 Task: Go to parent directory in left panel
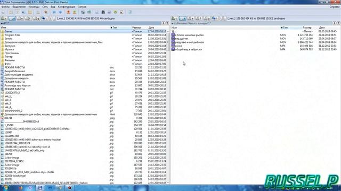point(54,19)
